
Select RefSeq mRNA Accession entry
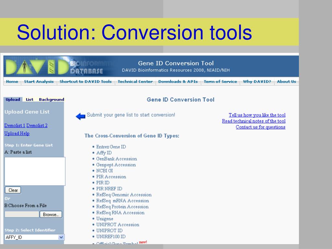122,200
